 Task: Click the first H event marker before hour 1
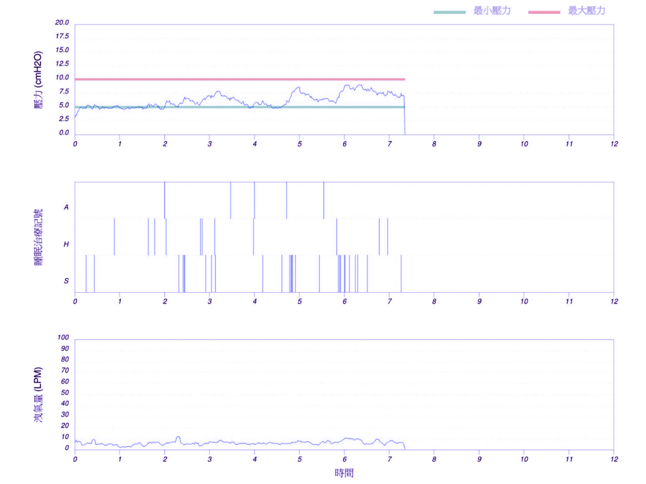tap(114, 237)
